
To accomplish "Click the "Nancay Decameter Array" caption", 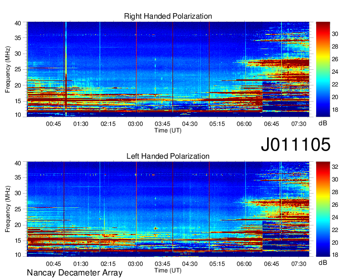I will tap(74, 273).
